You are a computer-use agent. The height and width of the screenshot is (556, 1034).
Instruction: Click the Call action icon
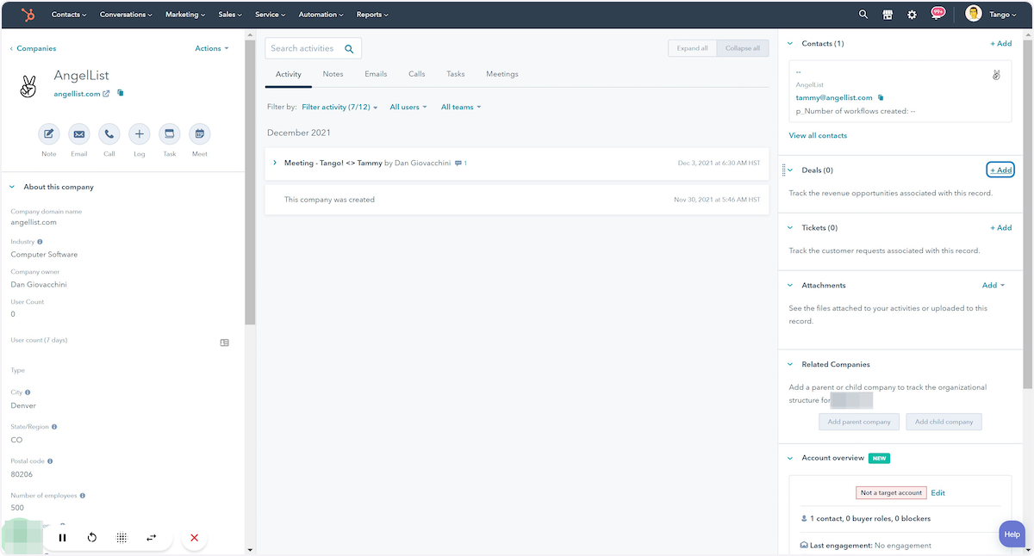point(109,134)
